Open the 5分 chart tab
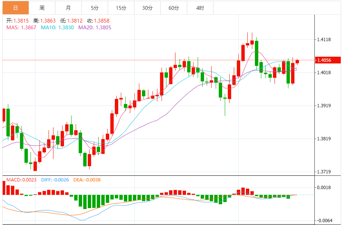Viewport: 343px width, 225px height. coord(95,8)
